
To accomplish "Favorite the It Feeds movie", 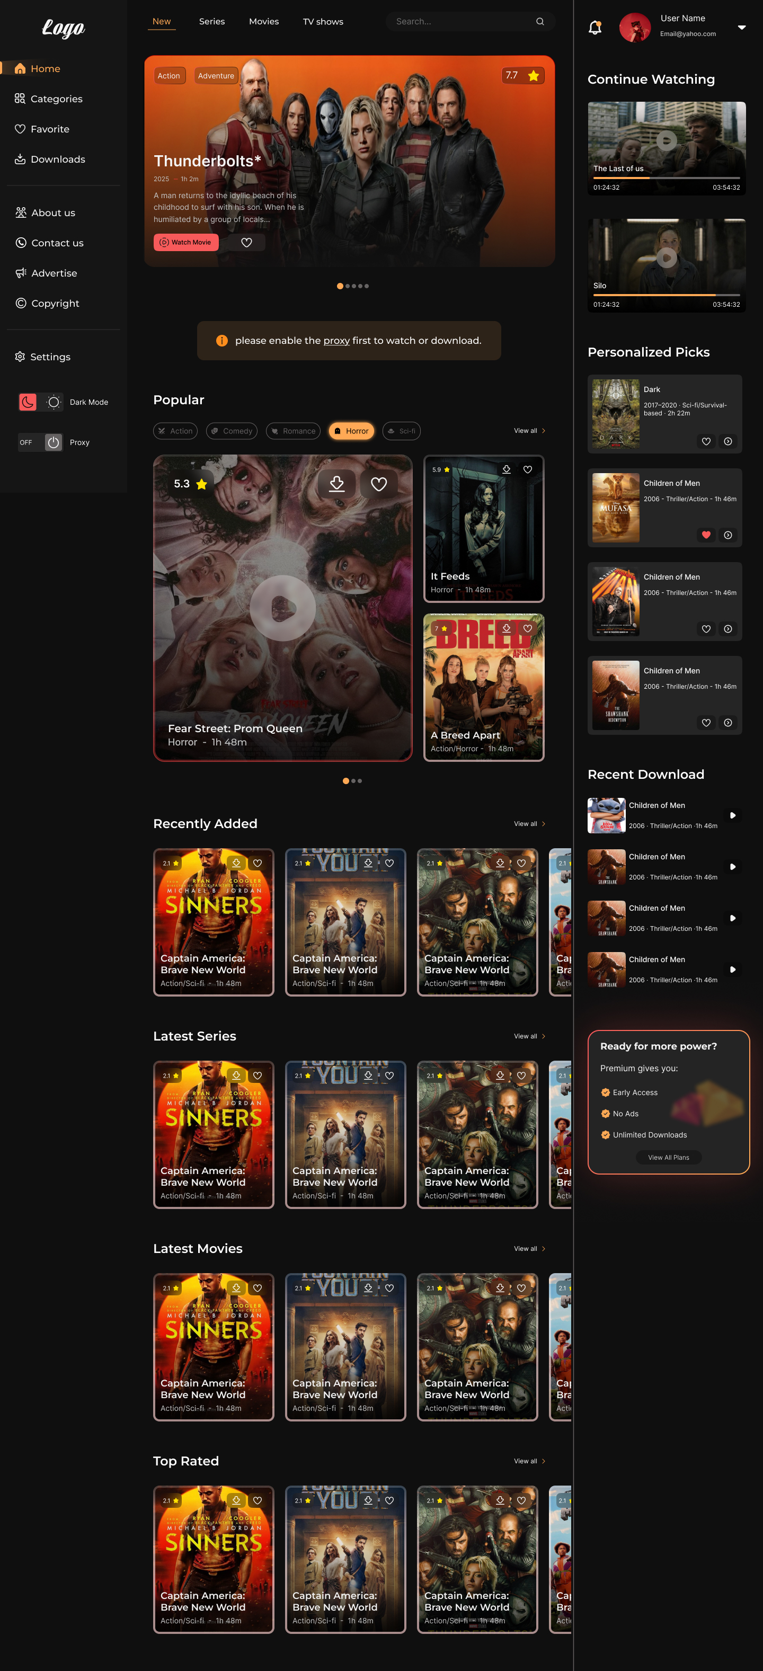I will point(528,469).
